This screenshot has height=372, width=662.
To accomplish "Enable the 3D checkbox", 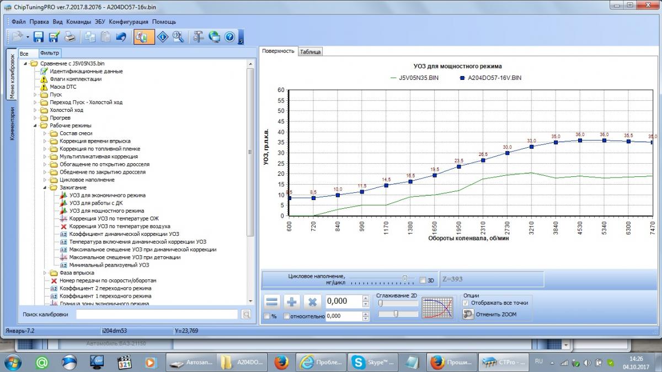I will pos(423,280).
